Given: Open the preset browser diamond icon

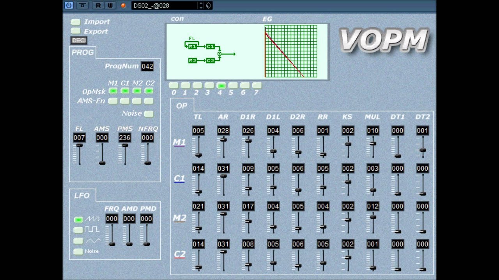Looking at the screenshot, I should pos(209,5).
